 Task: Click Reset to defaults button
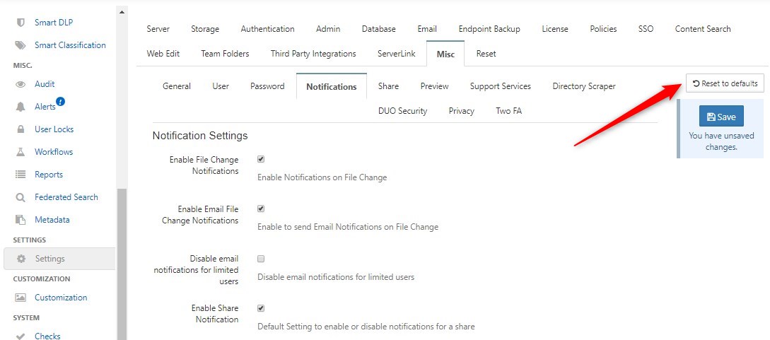pyautogui.click(x=725, y=83)
